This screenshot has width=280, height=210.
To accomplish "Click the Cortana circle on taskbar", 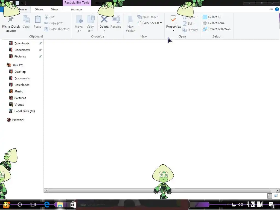I will click(x=20, y=205).
